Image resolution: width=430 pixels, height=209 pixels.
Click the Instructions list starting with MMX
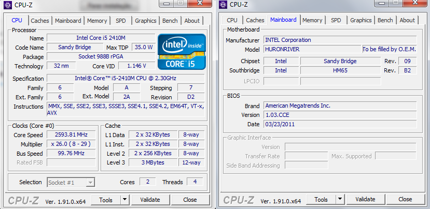pos(126,110)
